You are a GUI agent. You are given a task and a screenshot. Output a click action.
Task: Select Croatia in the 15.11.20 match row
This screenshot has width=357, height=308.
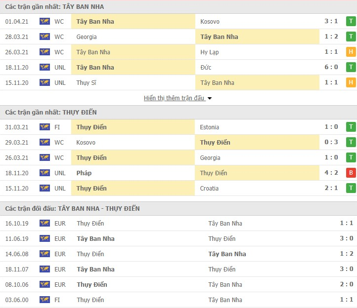209,189
